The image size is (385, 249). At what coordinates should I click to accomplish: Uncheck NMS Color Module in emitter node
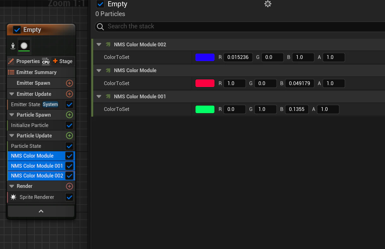point(69,156)
